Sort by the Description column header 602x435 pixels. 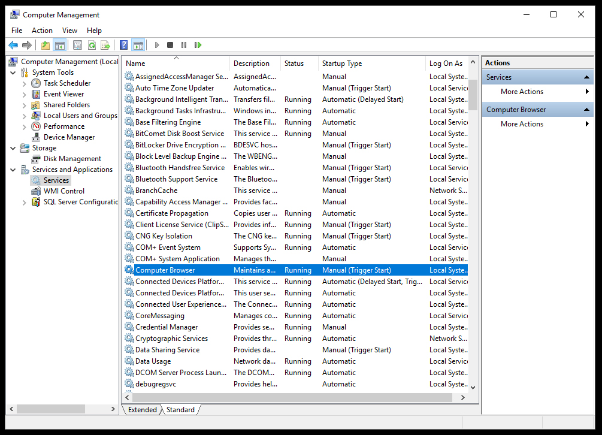pyautogui.click(x=255, y=64)
